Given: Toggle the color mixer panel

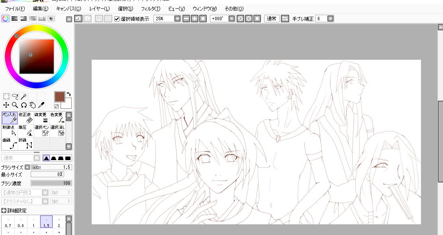Looking at the screenshot, I should [33, 19].
